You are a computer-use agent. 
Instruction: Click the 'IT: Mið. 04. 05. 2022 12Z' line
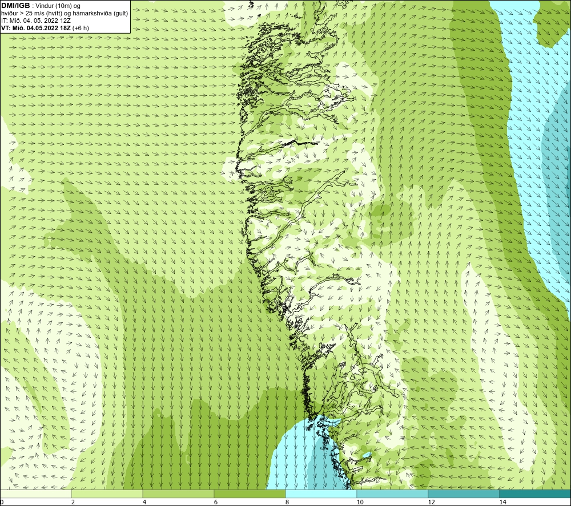[36, 21]
